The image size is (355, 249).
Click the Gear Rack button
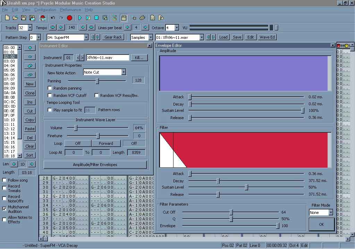click(113, 37)
